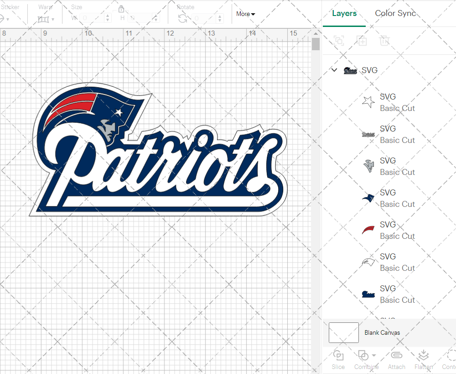
Task: Toggle the size aspect ratio lock
Action: pos(121,9)
